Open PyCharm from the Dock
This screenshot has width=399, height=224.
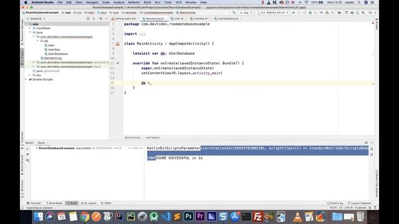click(x=131, y=217)
